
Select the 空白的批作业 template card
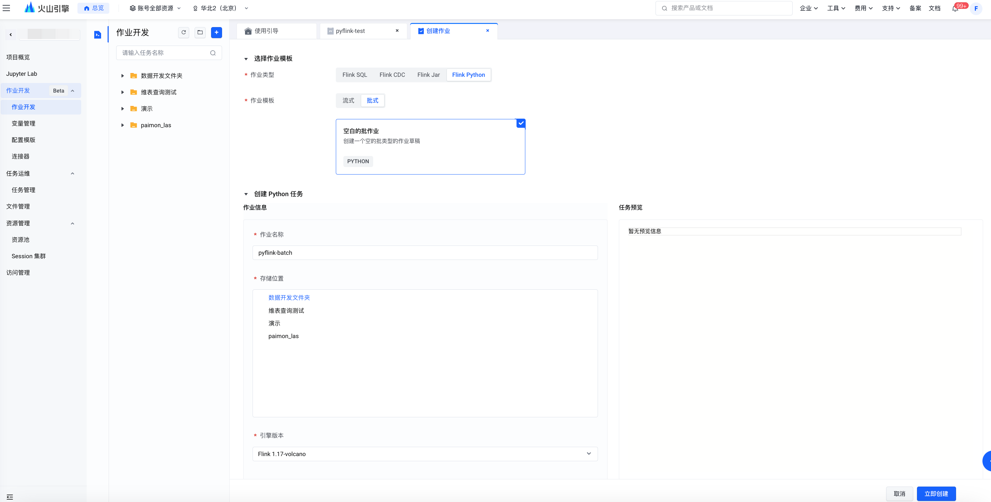430,147
